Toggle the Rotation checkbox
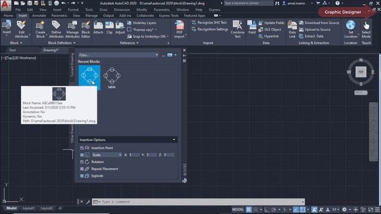 [82, 162]
